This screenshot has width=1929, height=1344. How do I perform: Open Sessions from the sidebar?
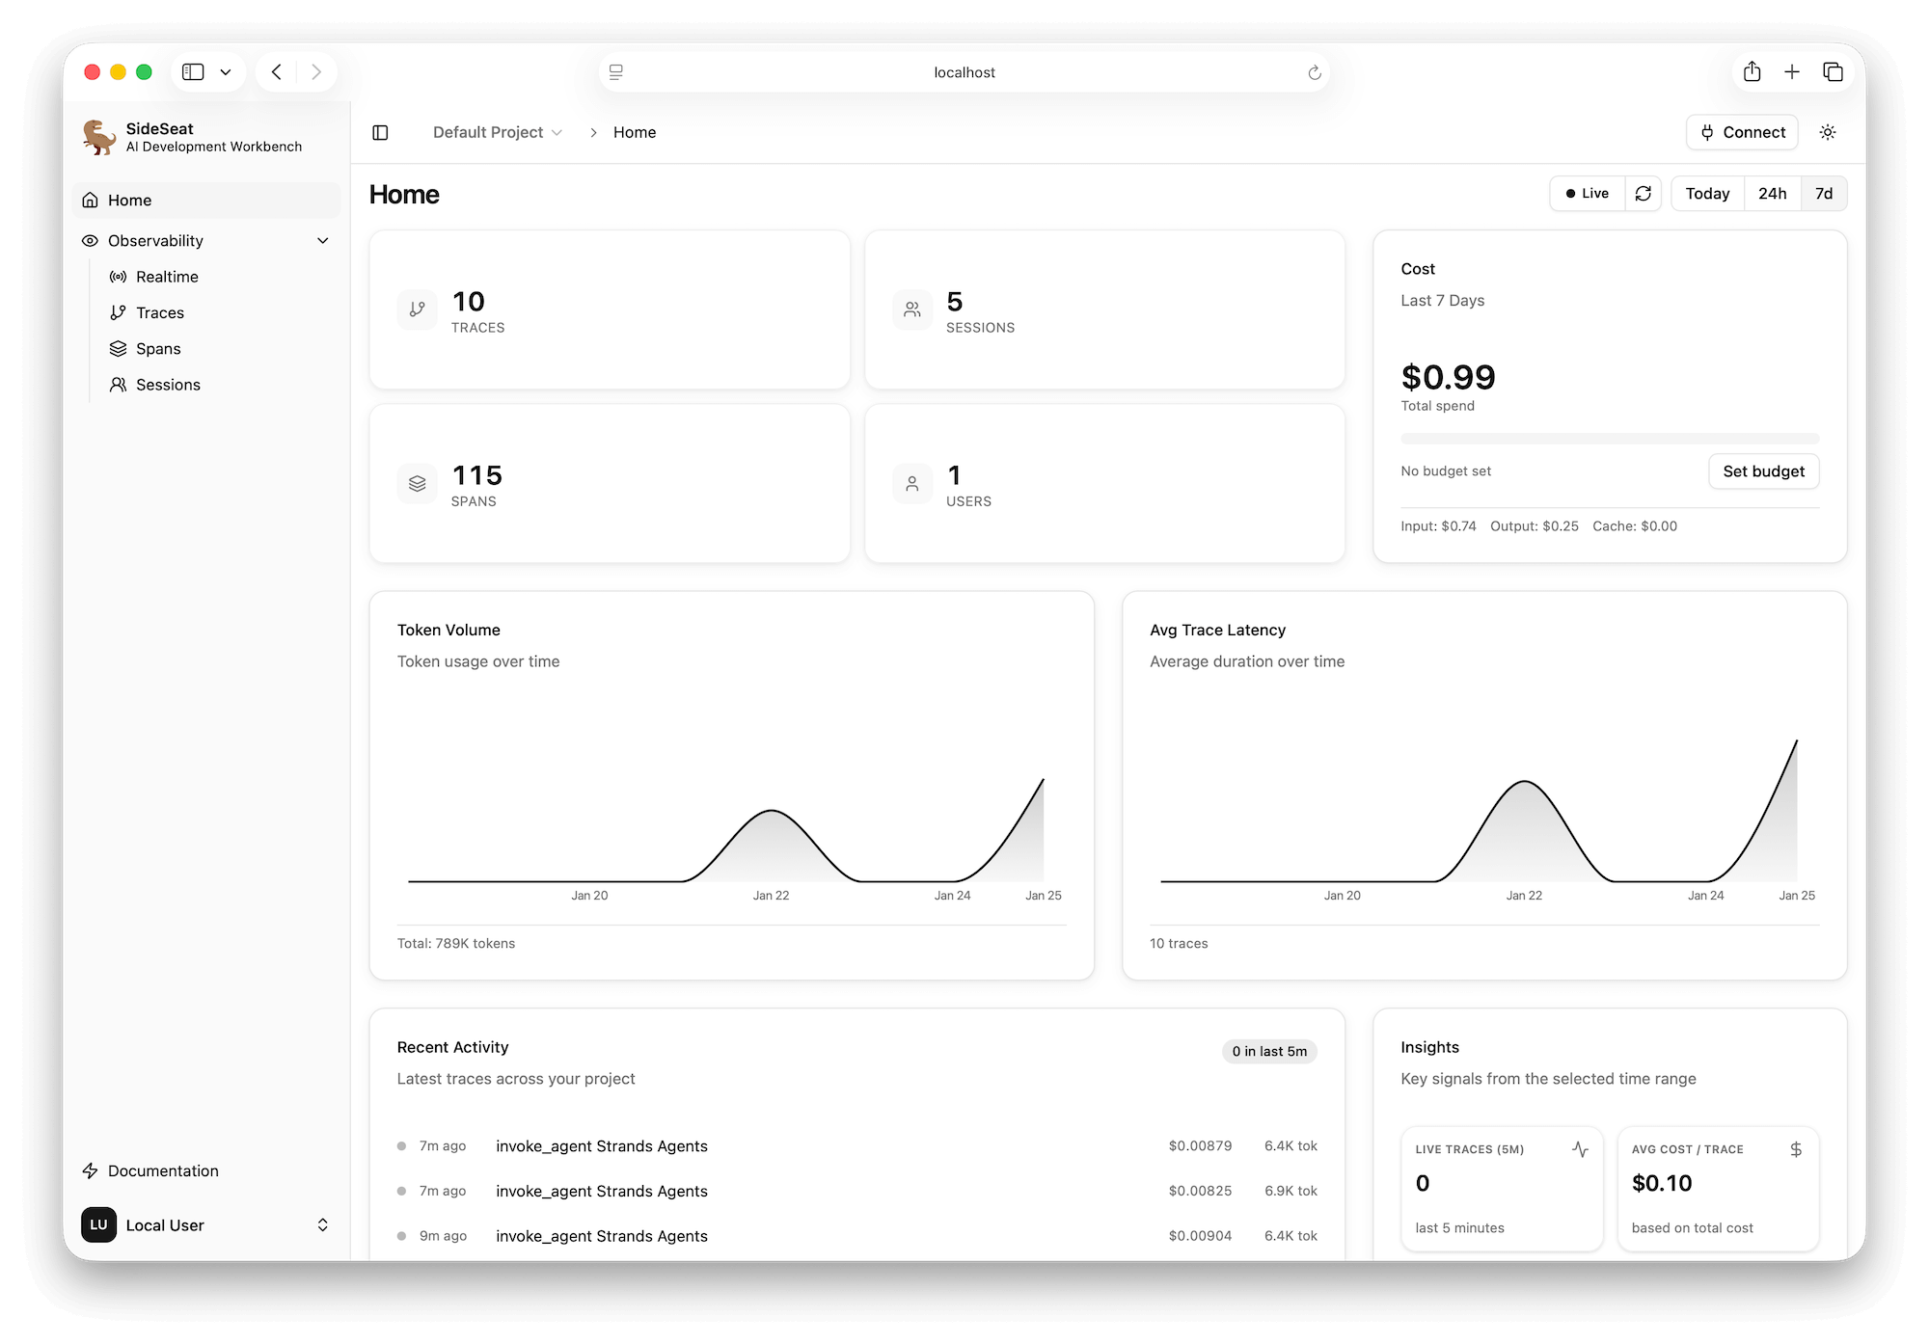coord(166,384)
